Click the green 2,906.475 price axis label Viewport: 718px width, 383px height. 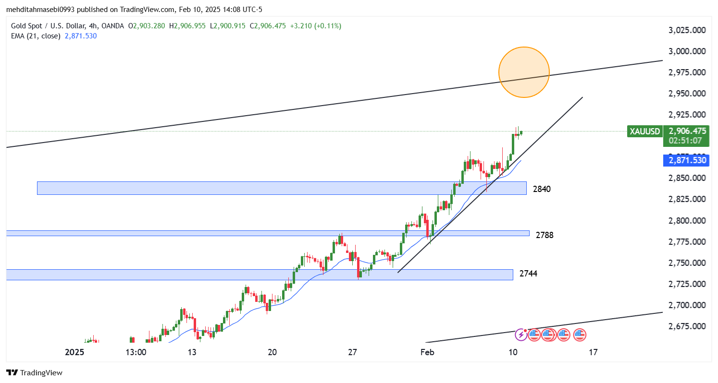[x=687, y=131]
